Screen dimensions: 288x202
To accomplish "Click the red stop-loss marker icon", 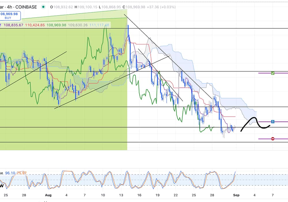I will coord(273,139).
